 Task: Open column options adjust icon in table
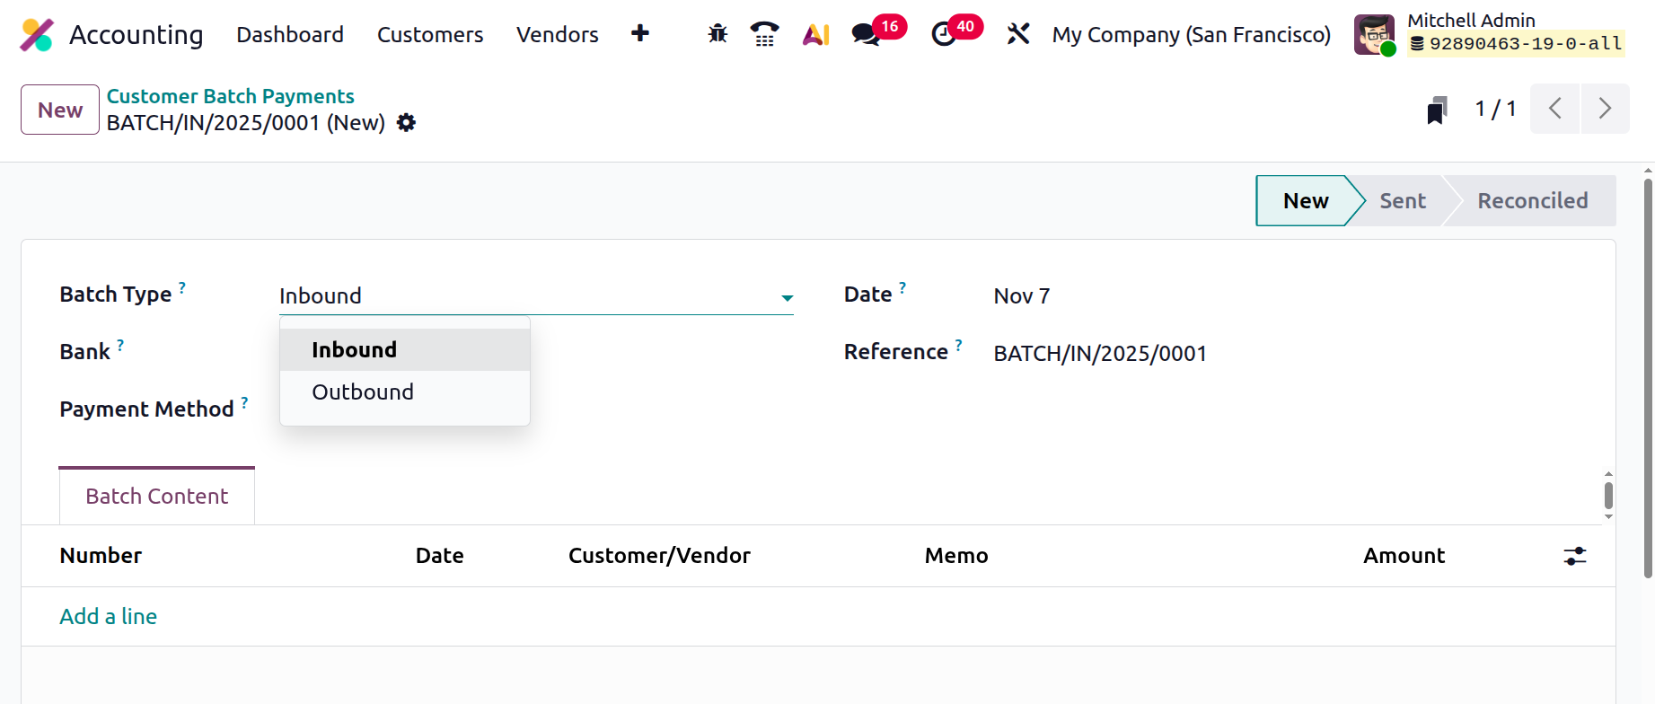pos(1575,556)
